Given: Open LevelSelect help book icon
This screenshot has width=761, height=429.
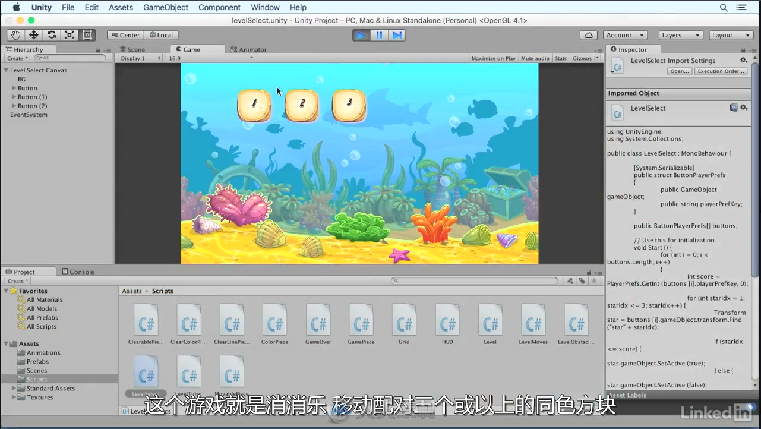Looking at the screenshot, I should (x=734, y=108).
